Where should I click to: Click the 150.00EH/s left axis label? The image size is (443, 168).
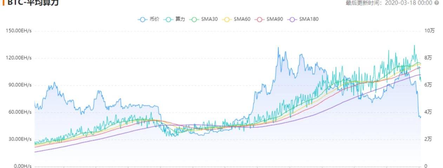19,31
